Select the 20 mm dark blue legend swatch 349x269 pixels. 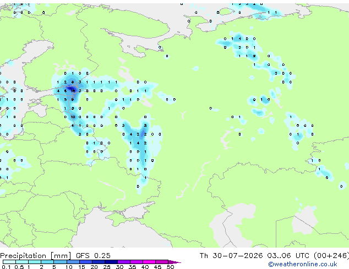click(x=98, y=262)
